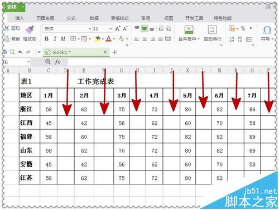
Task: Click the decrease indent icon
Action: (x=161, y=28)
